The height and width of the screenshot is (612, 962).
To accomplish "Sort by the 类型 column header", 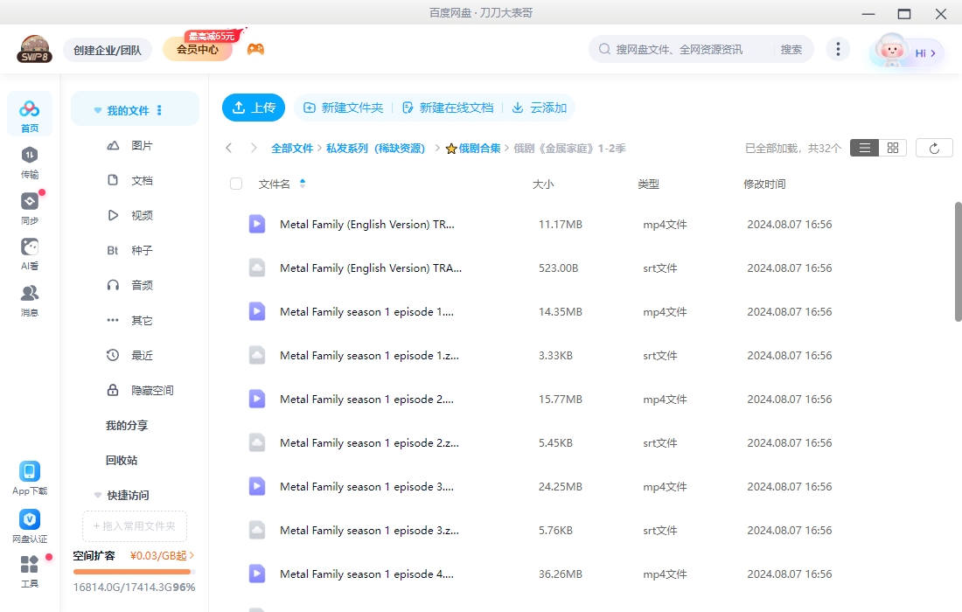I will pyautogui.click(x=649, y=184).
